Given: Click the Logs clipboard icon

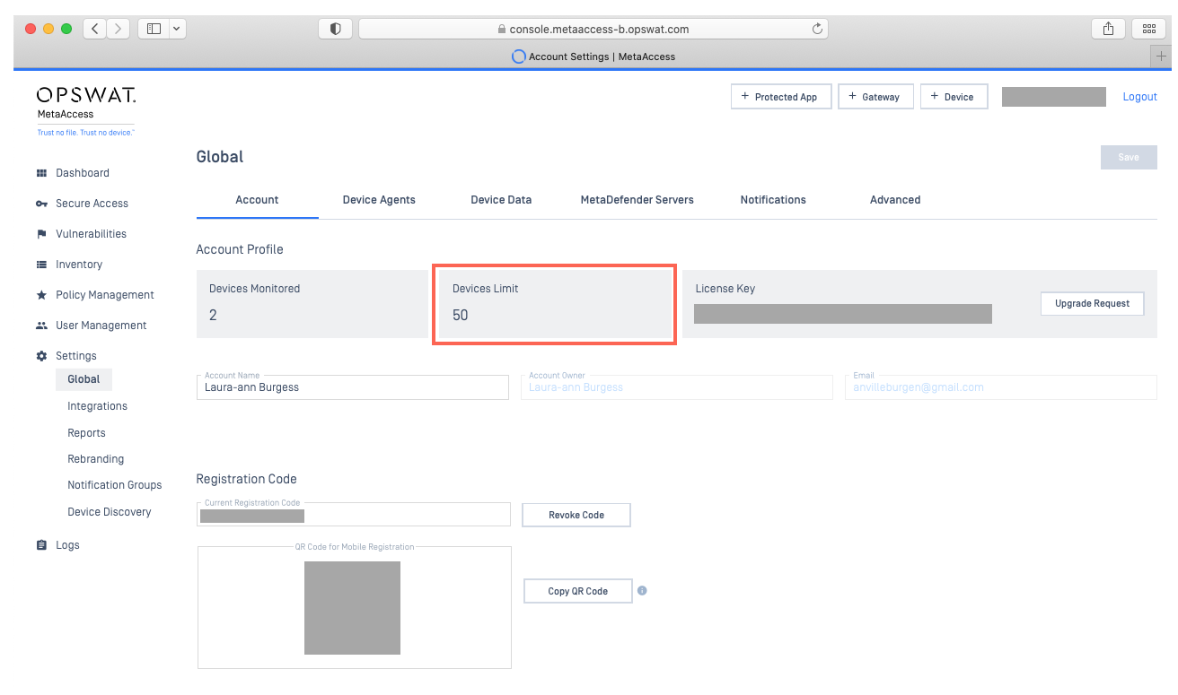Looking at the screenshot, I should pos(41,545).
